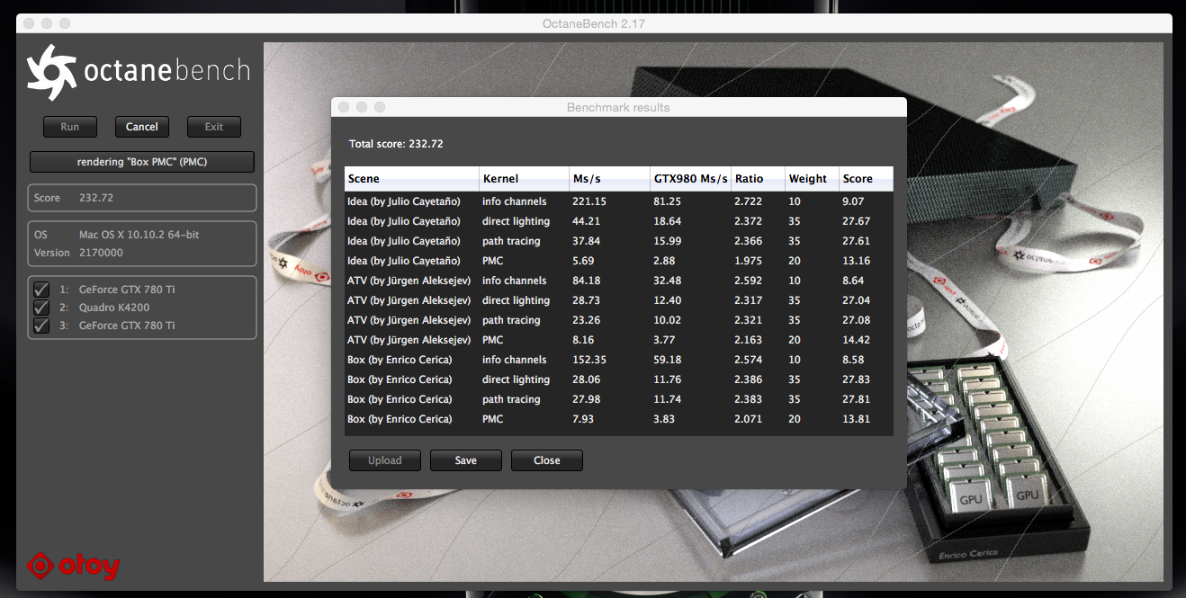The width and height of the screenshot is (1186, 598).
Task: Click the 2.722 ratio value
Action: [749, 201]
